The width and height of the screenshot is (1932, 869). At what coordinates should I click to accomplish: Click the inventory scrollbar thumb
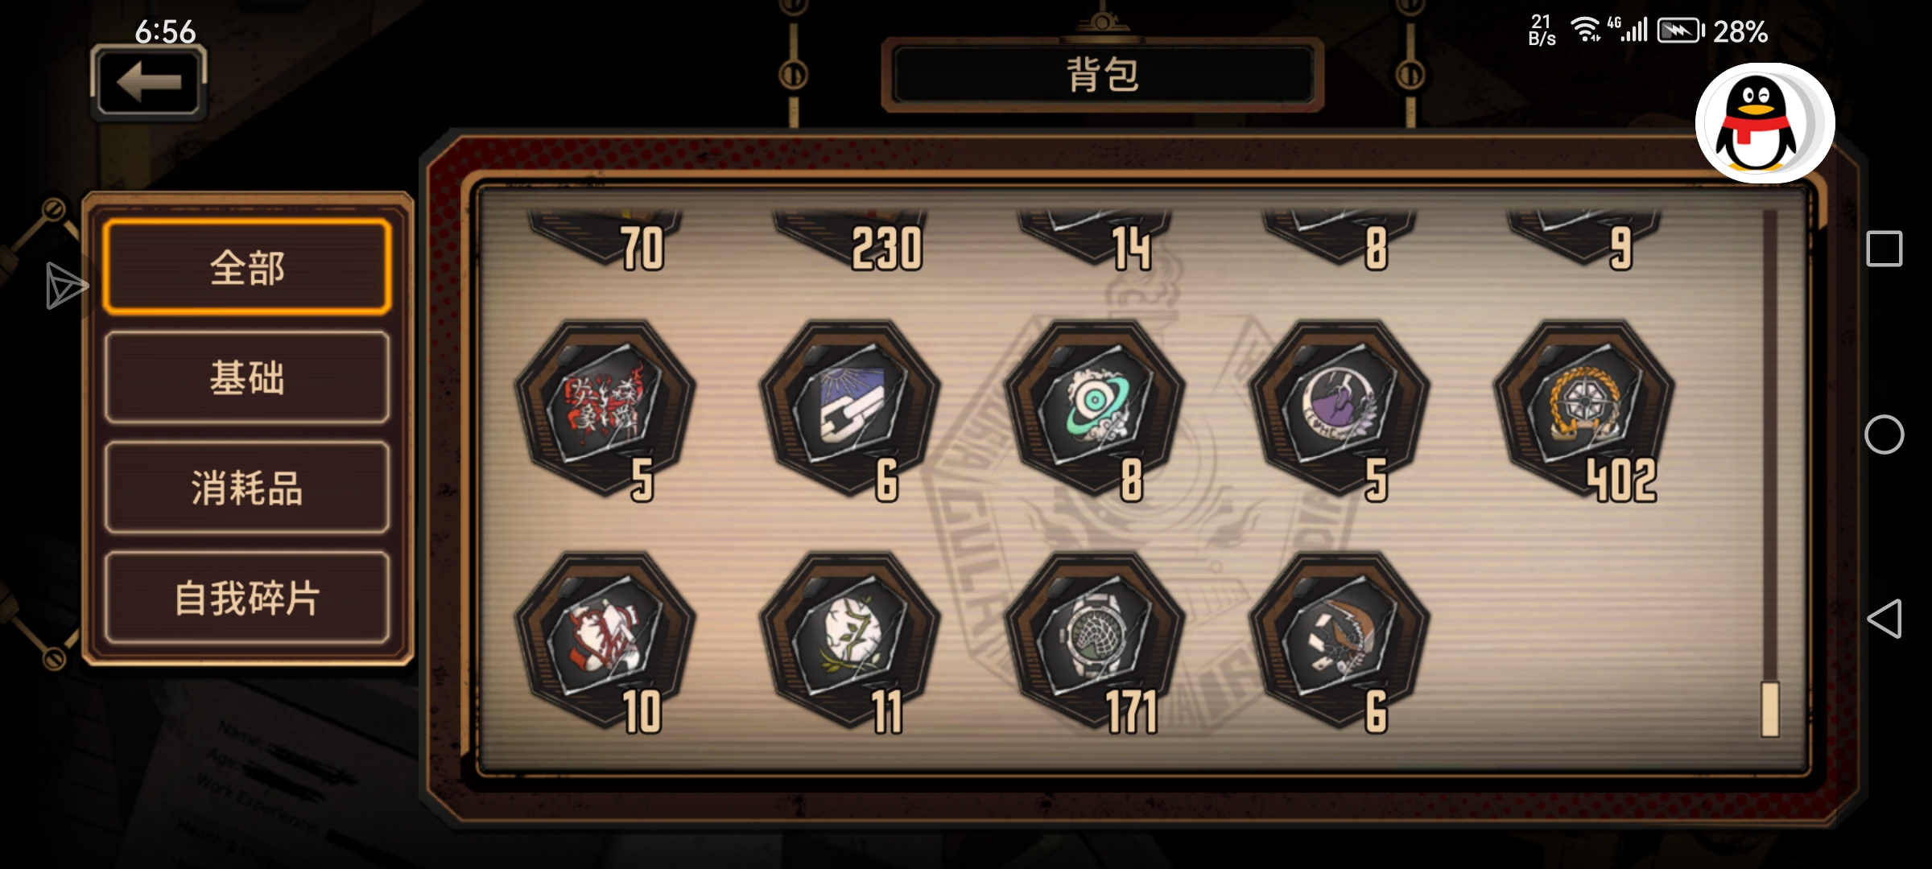(x=1769, y=708)
